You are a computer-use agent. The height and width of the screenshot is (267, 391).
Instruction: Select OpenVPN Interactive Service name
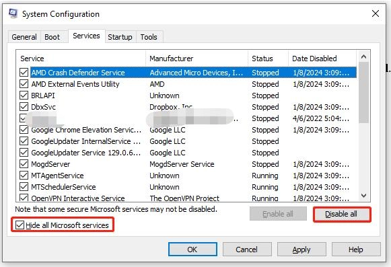(78, 198)
